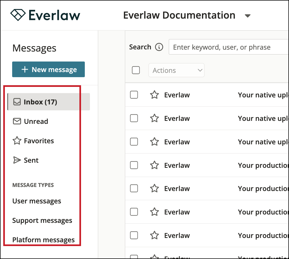289x259 pixels.
Task: Click the New message button
Action: click(x=48, y=69)
